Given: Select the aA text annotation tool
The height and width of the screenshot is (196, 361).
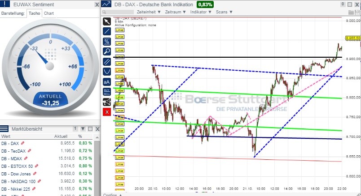Looking at the screenshot, I should click(x=107, y=82).
